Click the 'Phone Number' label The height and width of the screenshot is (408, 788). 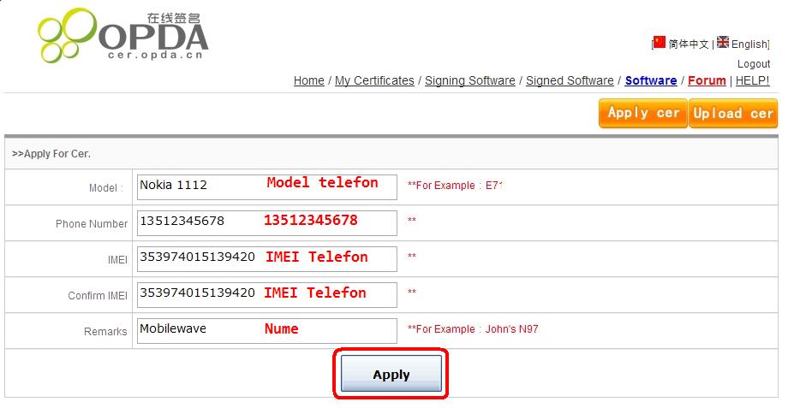pos(92,224)
